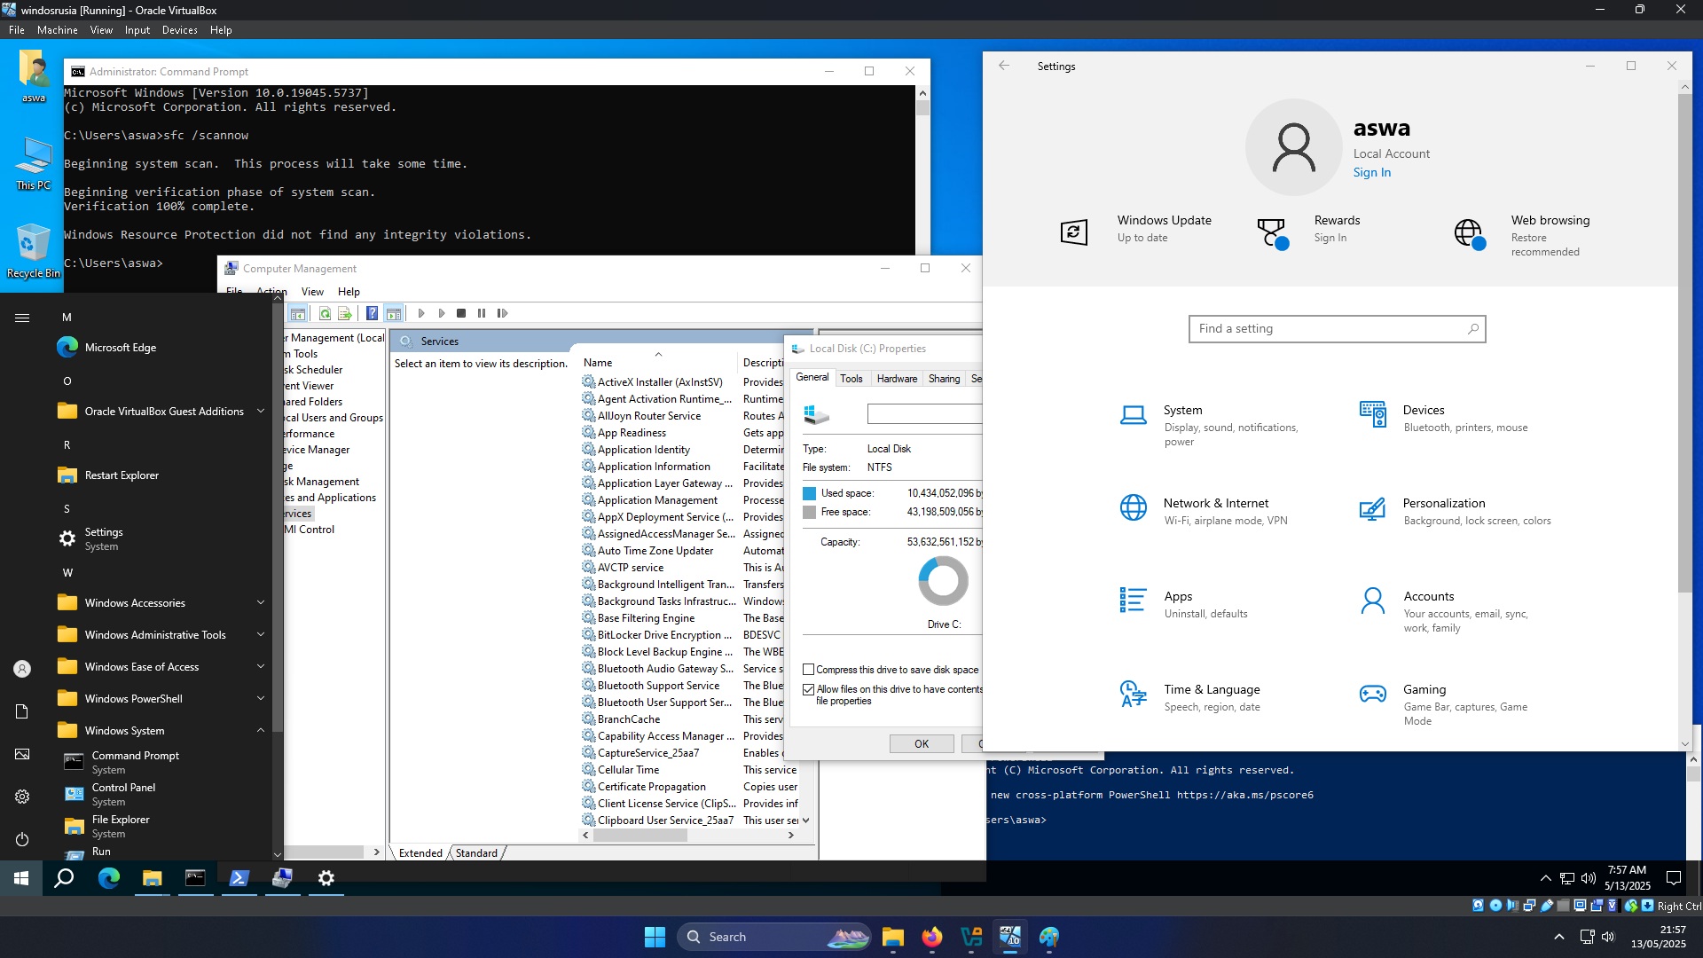This screenshot has height=958, width=1703.
Task: Click VirtualBox shared folders status icon
Action: pos(1565,906)
